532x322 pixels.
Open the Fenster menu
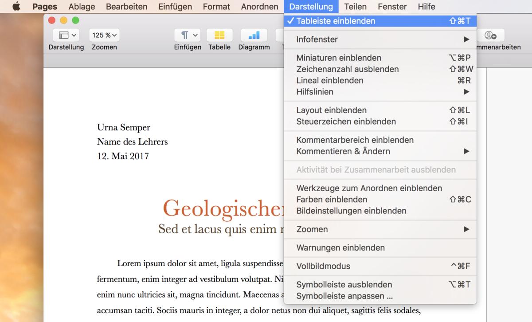[392, 6]
